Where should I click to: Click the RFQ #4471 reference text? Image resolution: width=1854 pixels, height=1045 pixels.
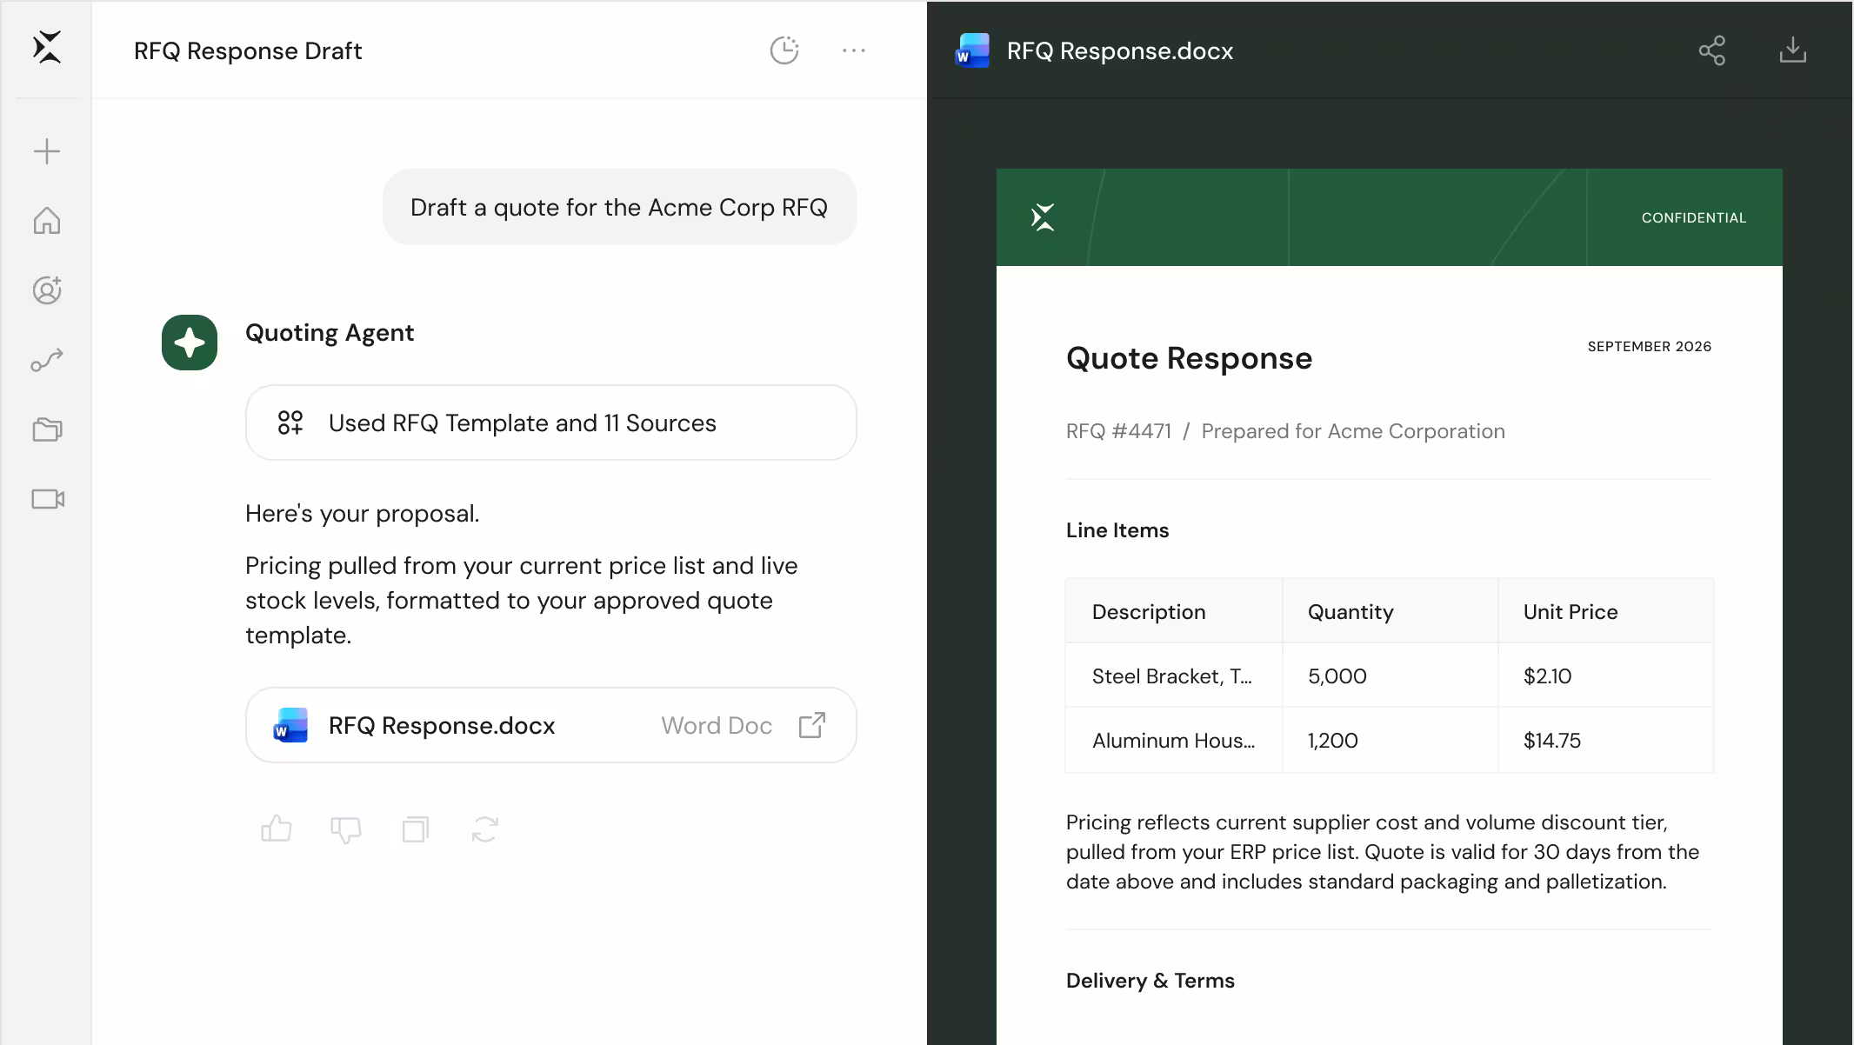tap(1118, 431)
